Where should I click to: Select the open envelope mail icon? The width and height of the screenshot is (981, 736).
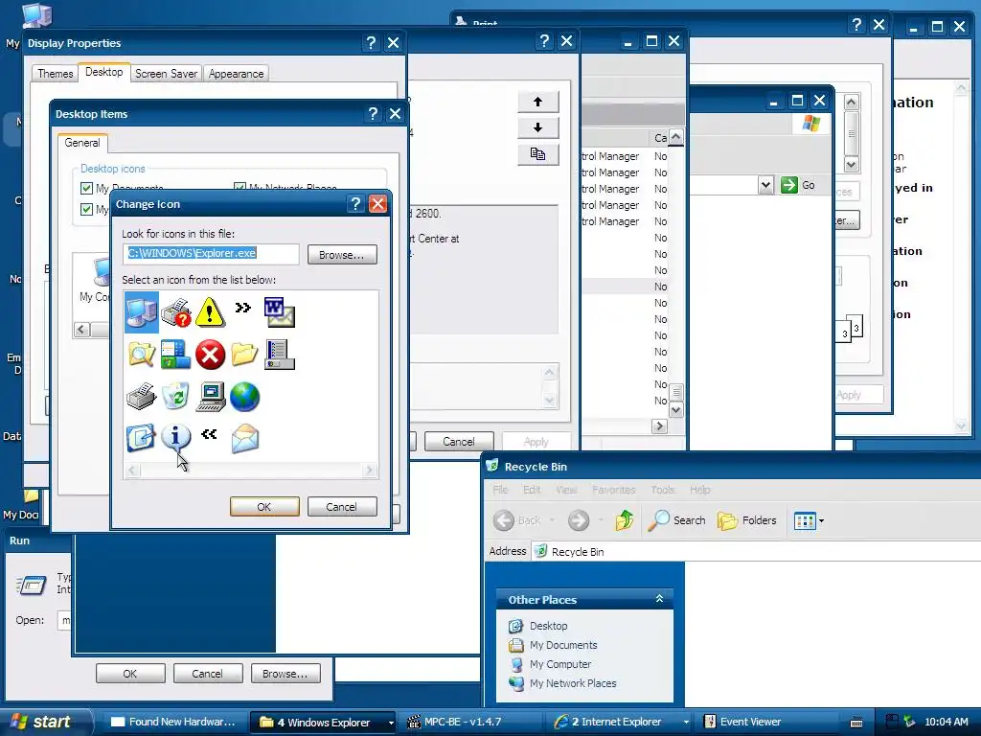pyautogui.click(x=244, y=438)
